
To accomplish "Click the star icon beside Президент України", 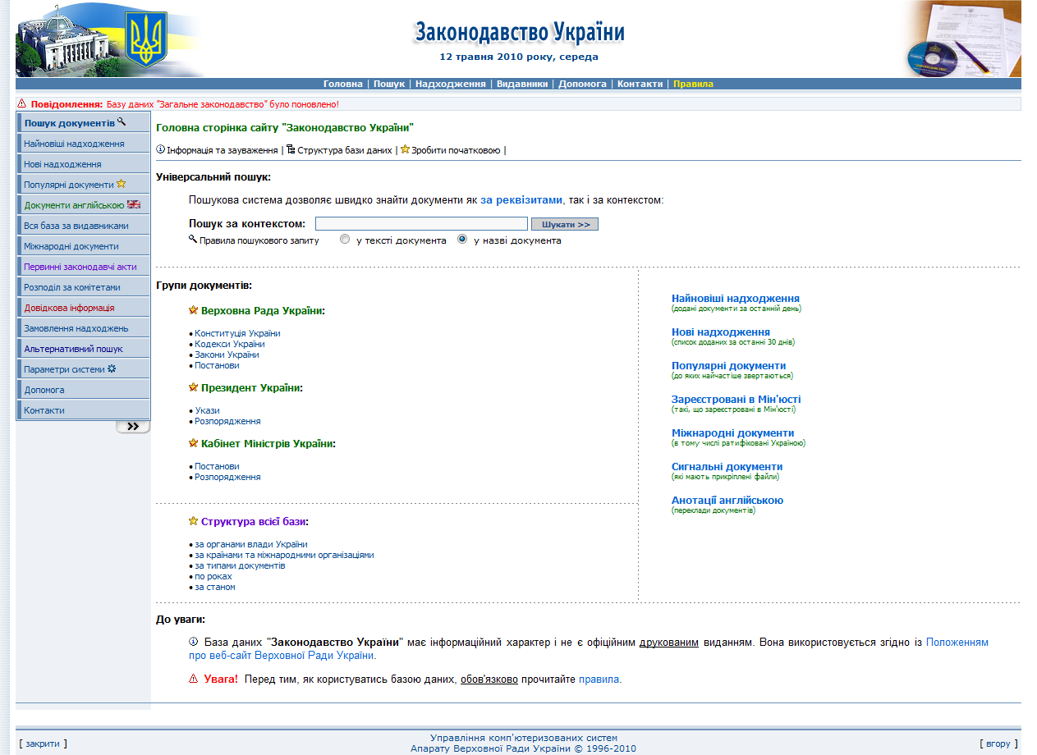I will pyautogui.click(x=194, y=387).
